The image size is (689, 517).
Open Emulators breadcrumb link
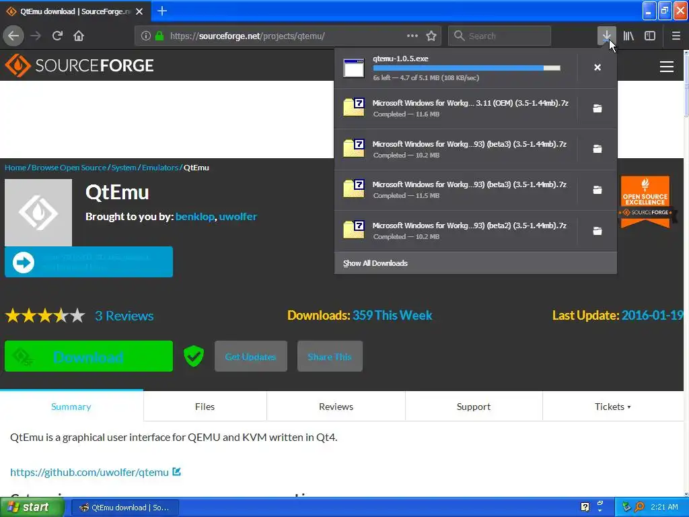pos(160,168)
